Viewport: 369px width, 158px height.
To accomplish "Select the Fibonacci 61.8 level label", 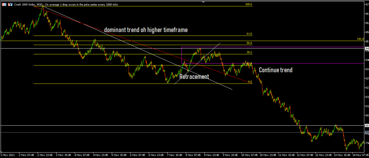I will click(x=249, y=34).
